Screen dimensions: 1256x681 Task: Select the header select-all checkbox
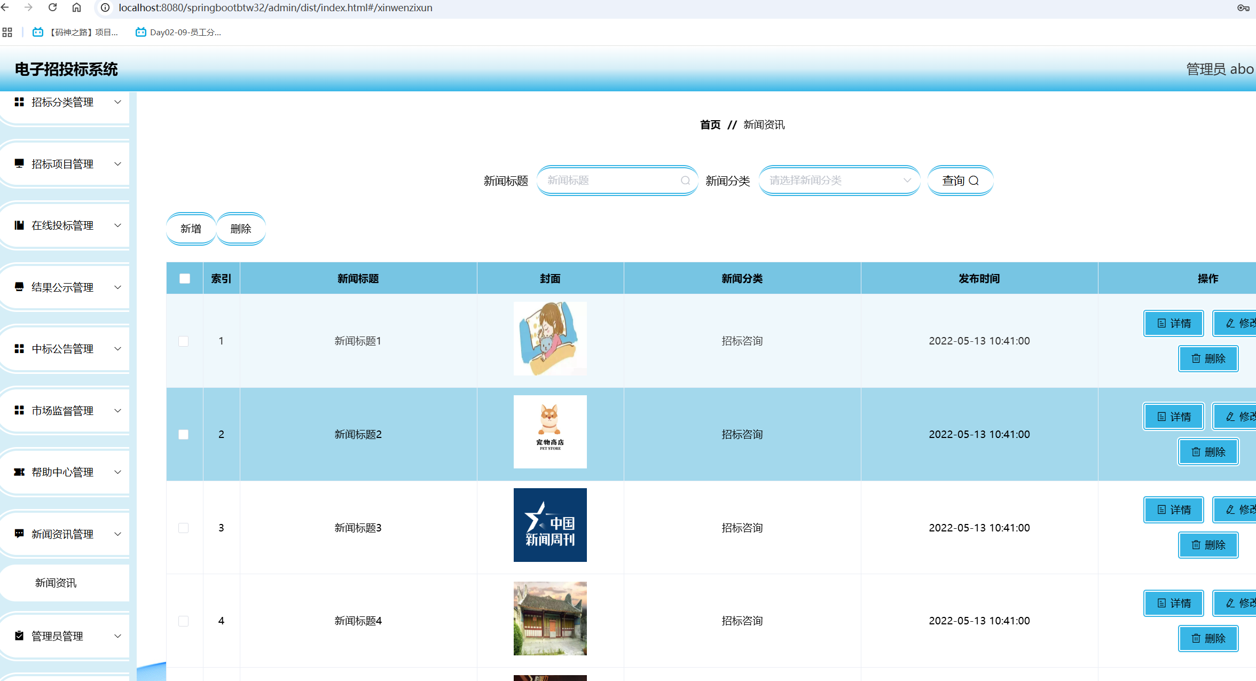click(x=185, y=278)
